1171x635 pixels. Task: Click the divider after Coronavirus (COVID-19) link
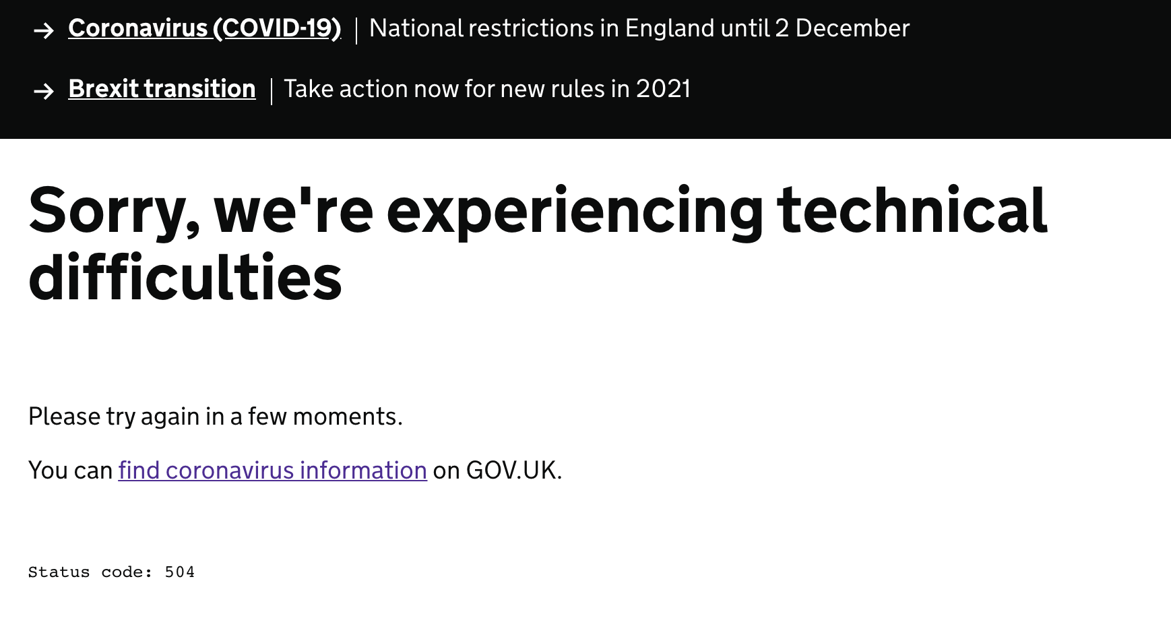pyautogui.click(x=356, y=30)
